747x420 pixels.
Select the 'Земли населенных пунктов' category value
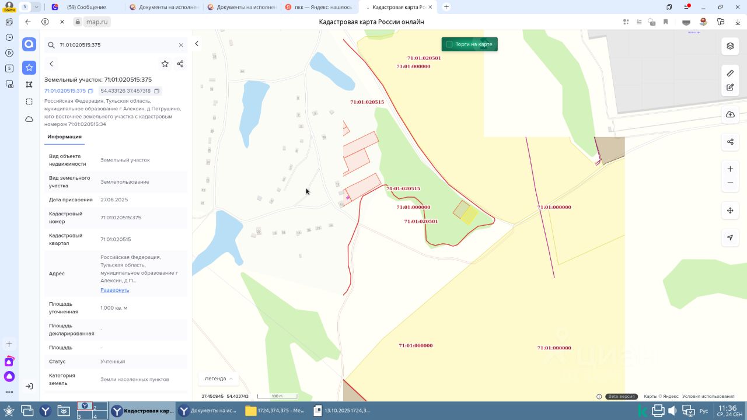[135, 379]
